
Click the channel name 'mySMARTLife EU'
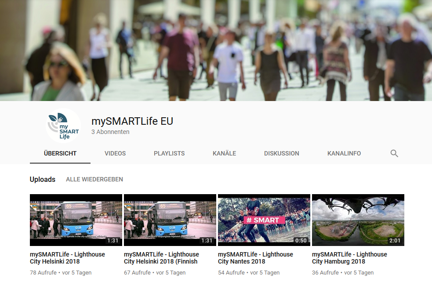coord(132,121)
